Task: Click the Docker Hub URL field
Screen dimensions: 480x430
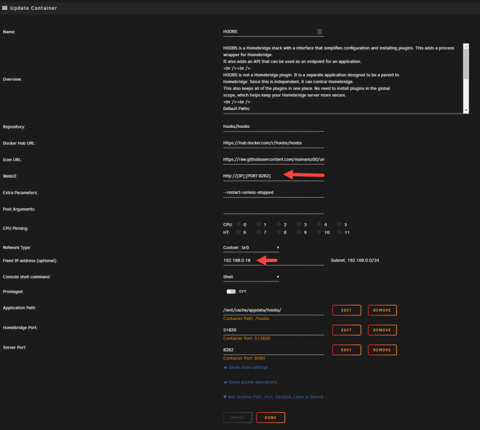Action: [273, 143]
